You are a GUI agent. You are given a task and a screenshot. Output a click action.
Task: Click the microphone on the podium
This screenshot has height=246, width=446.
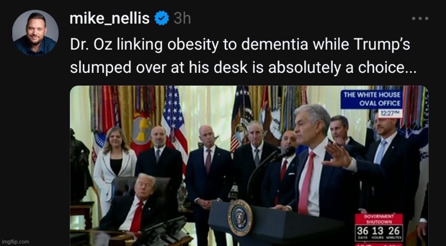283,154
